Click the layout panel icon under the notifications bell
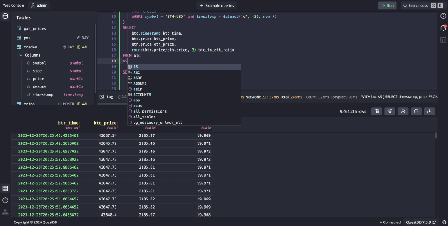The image size is (448, 226). point(443,40)
